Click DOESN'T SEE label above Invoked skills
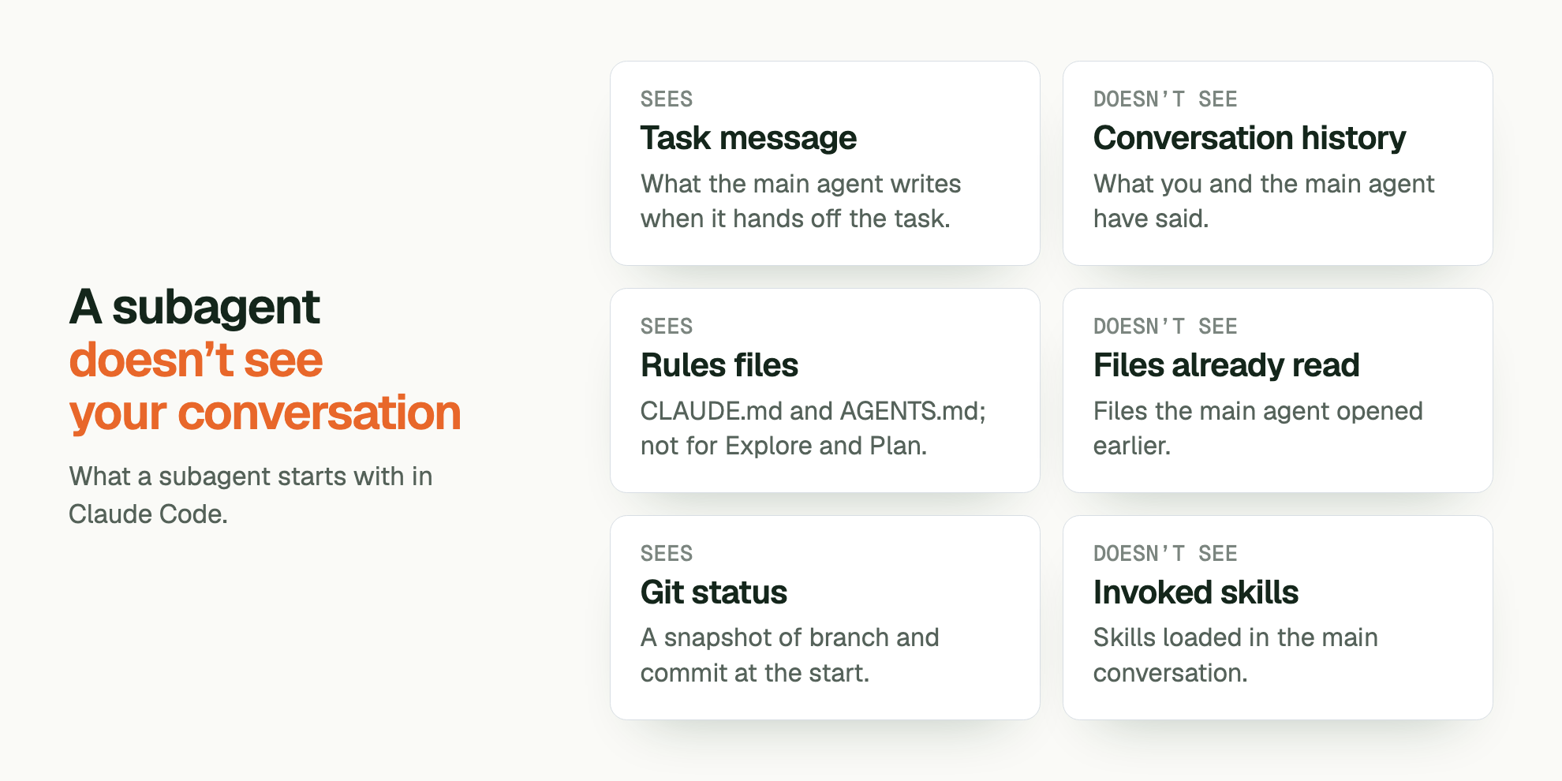 tap(1165, 554)
